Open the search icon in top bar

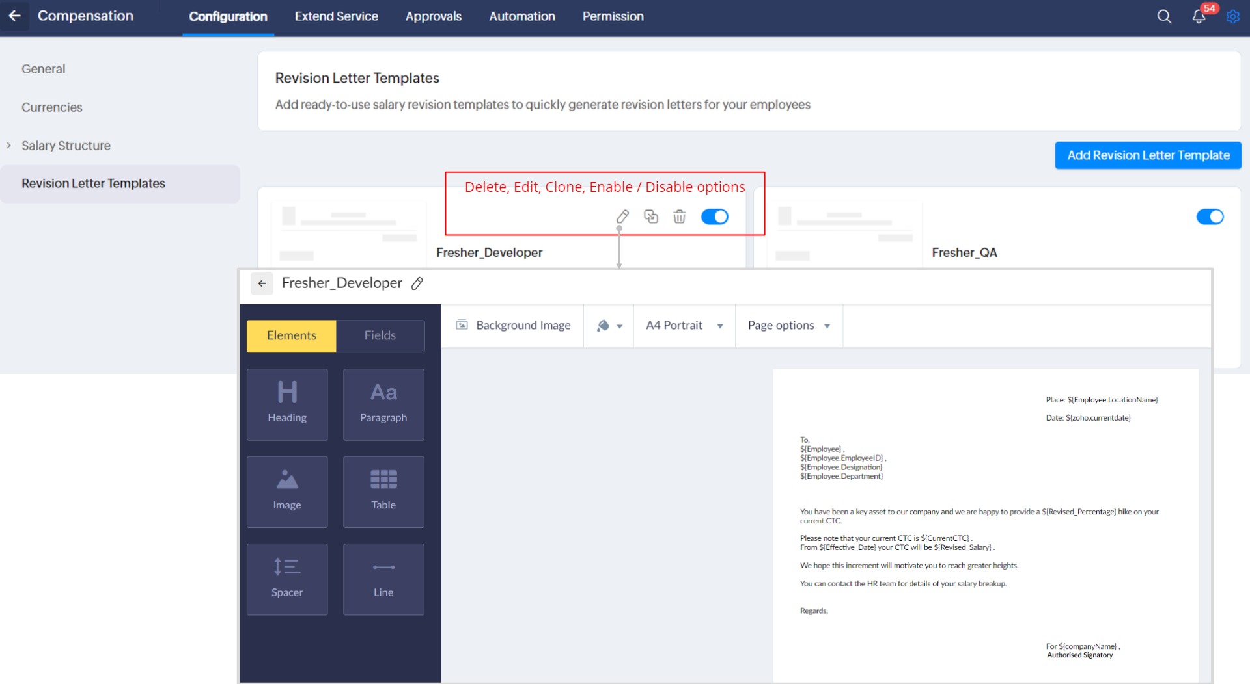click(x=1164, y=17)
